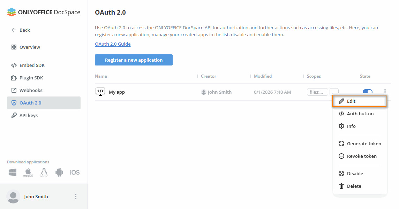Click the My app name text
Viewport: 399px width, 209px height.
click(x=117, y=92)
